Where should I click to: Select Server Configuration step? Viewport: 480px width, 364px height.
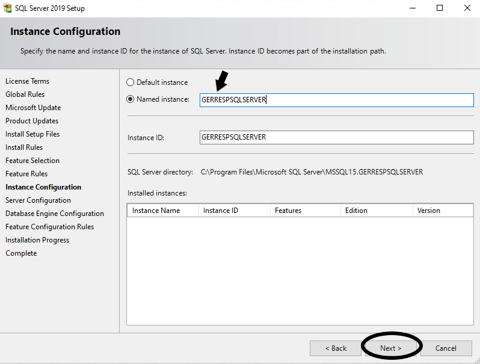[x=38, y=200]
